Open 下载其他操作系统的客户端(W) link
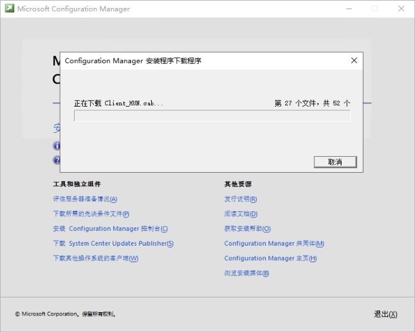 (95, 258)
